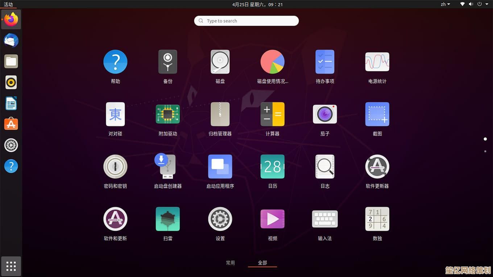The image size is (493, 277).
Task: Launch the 归档管理器 archive manager
Action: coord(220,114)
